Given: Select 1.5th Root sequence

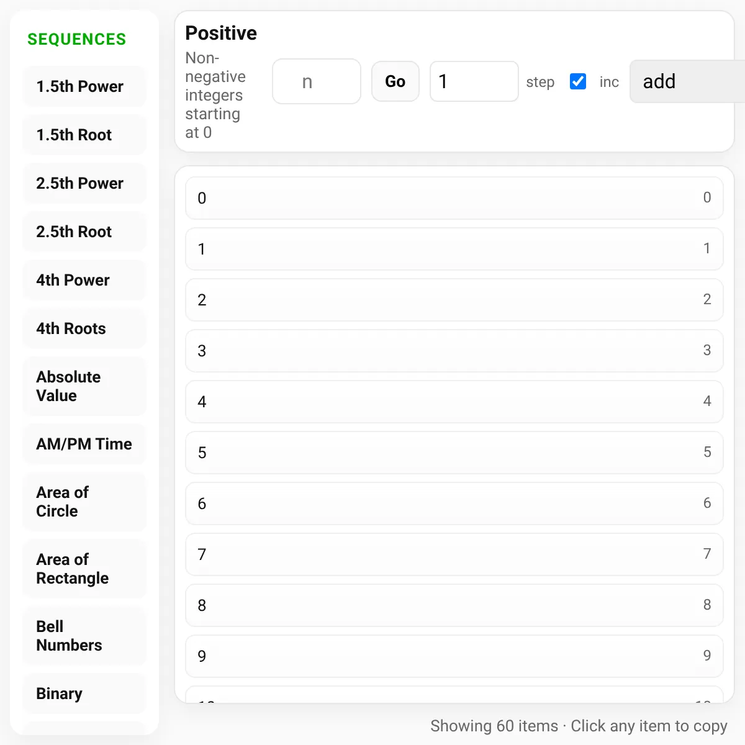Looking at the screenshot, I should coord(84,135).
